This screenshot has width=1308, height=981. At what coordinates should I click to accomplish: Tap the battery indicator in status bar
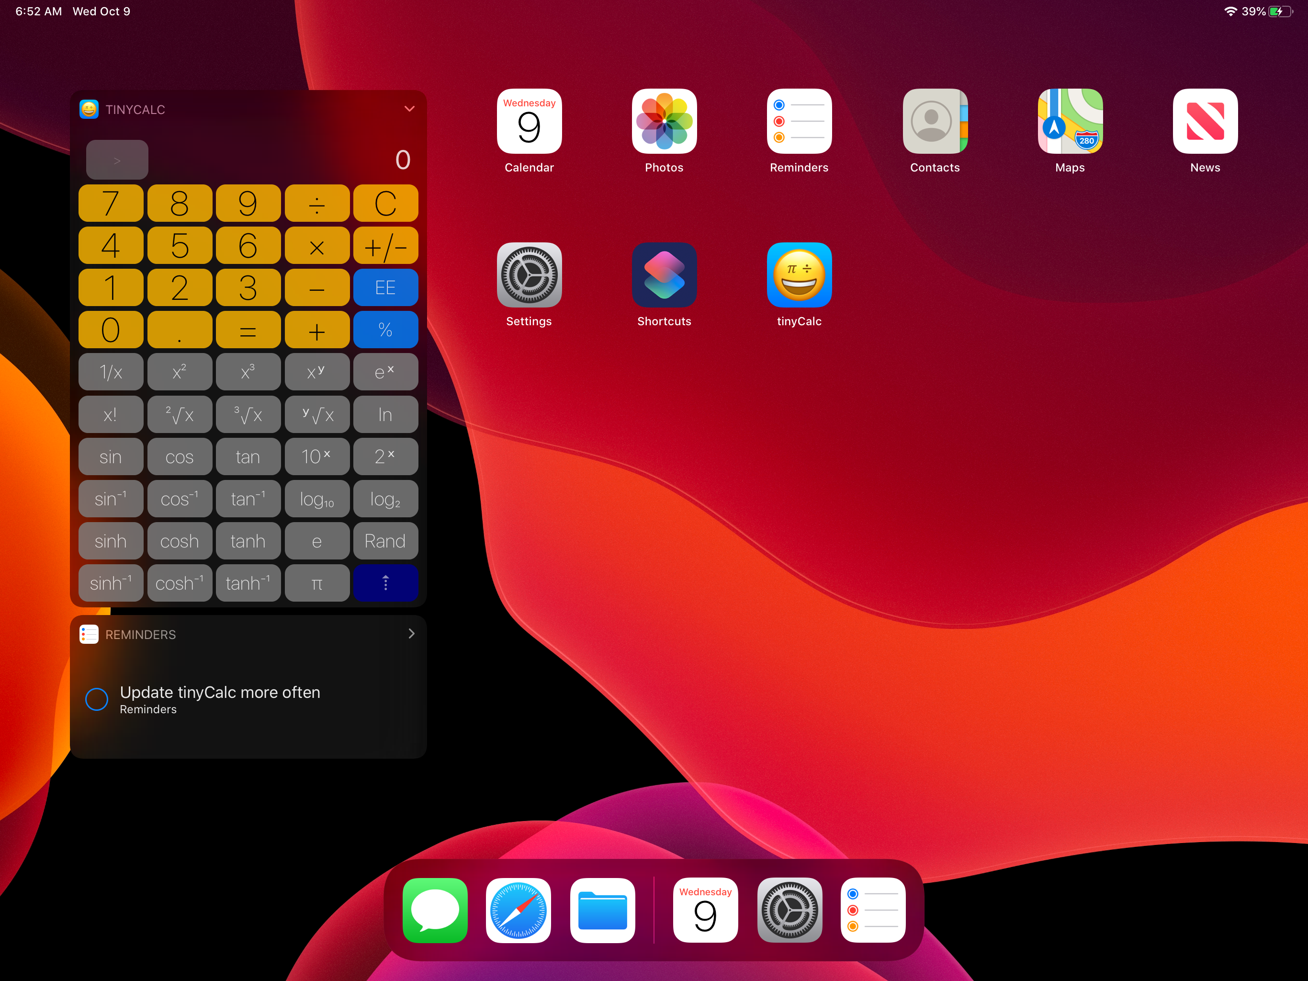tap(1281, 11)
